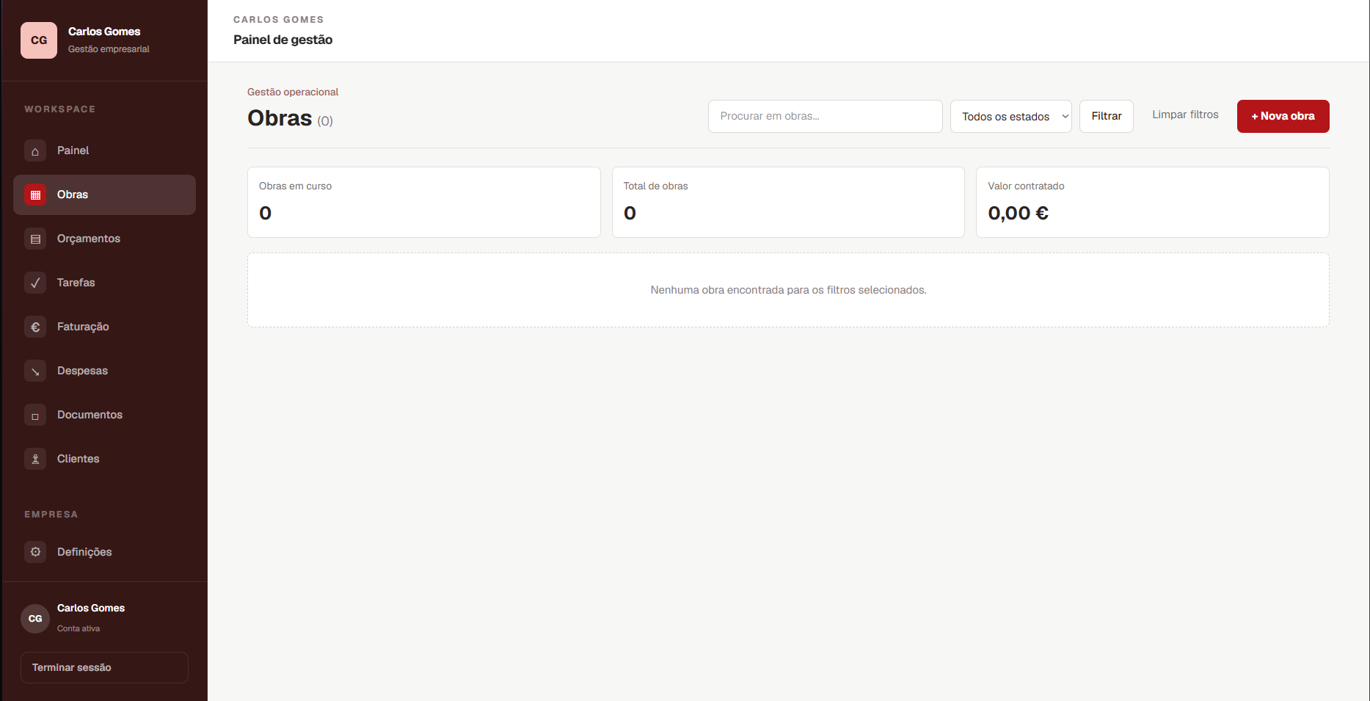Click the Tarefas checkmark icon
1370x701 pixels.
35,283
